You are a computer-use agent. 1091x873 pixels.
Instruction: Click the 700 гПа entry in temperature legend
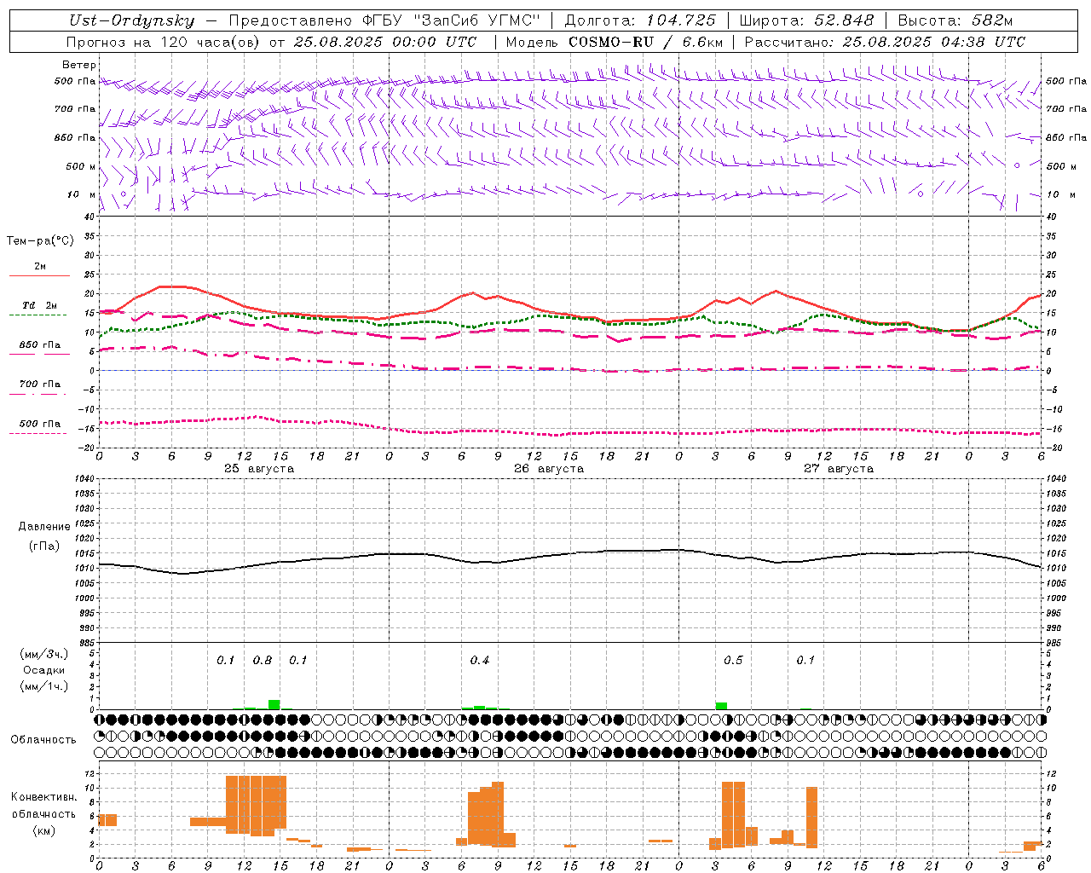(x=40, y=384)
